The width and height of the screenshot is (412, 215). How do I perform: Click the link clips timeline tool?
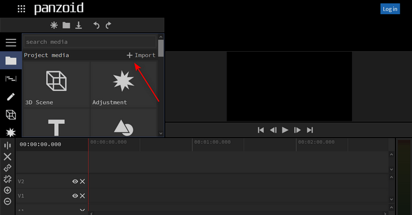click(x=8, y=168)
